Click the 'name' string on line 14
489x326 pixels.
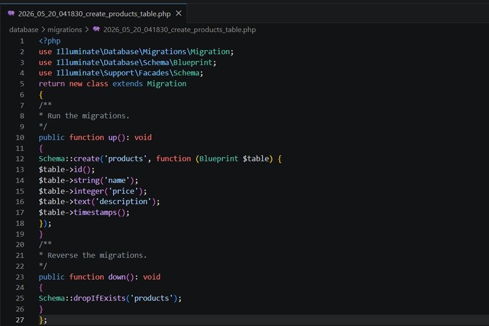coord(116,180)
